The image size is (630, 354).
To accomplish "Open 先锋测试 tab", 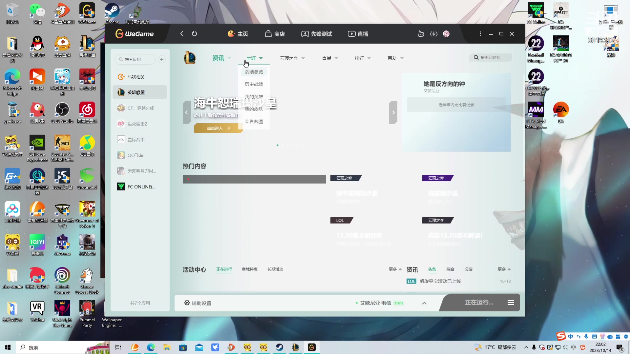I will click(317, 34).
